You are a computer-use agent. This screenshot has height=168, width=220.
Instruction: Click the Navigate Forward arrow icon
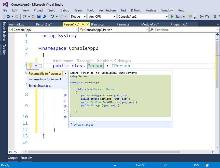tap(17, 17)
